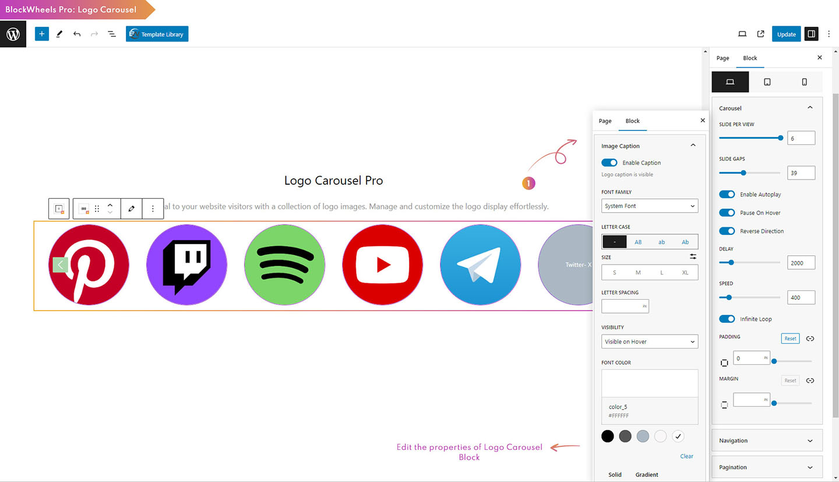Switch to the Page tab in right sidebar

722,58
